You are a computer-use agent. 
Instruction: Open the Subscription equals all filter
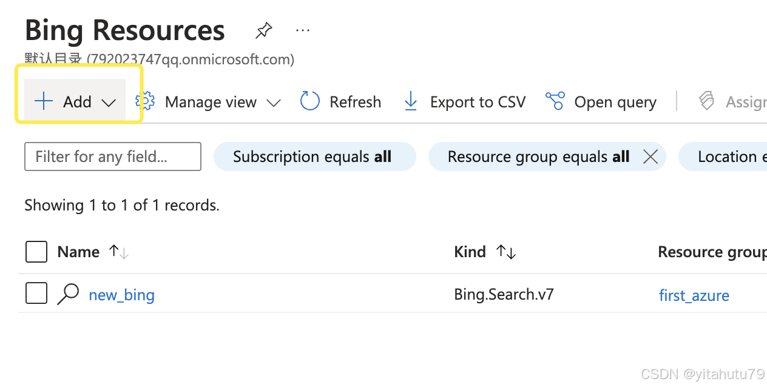(x=312, y=157)
